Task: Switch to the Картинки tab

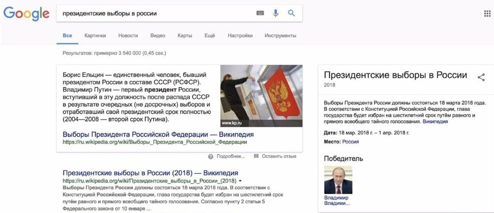Action: point(95,36)
